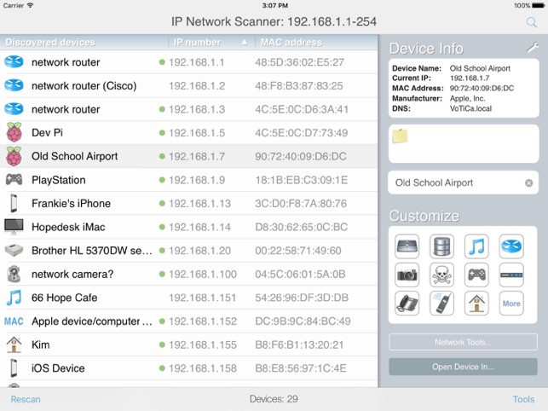
Task: Choose the house customize icon
Action: (476, 304)
